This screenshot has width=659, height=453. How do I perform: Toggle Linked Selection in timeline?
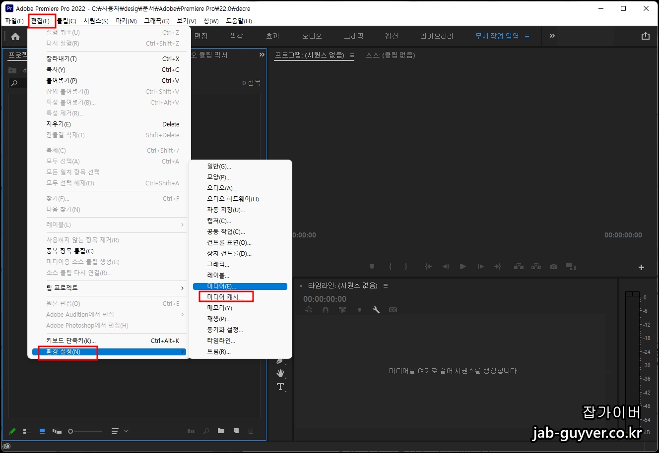(x=342, y=310)
